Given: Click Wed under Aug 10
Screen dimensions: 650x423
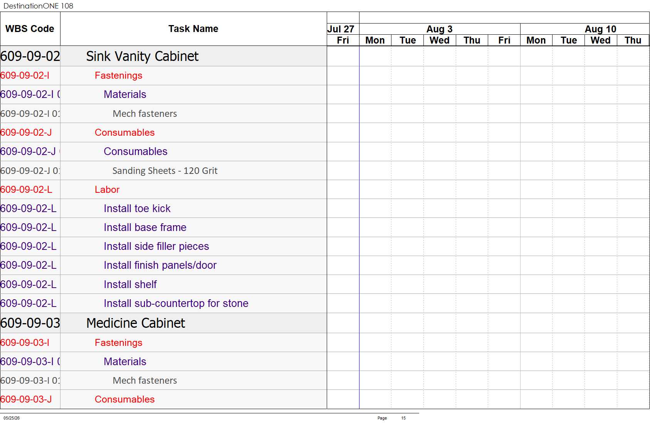Looking at the screenshot, I should tap(601, 40).
